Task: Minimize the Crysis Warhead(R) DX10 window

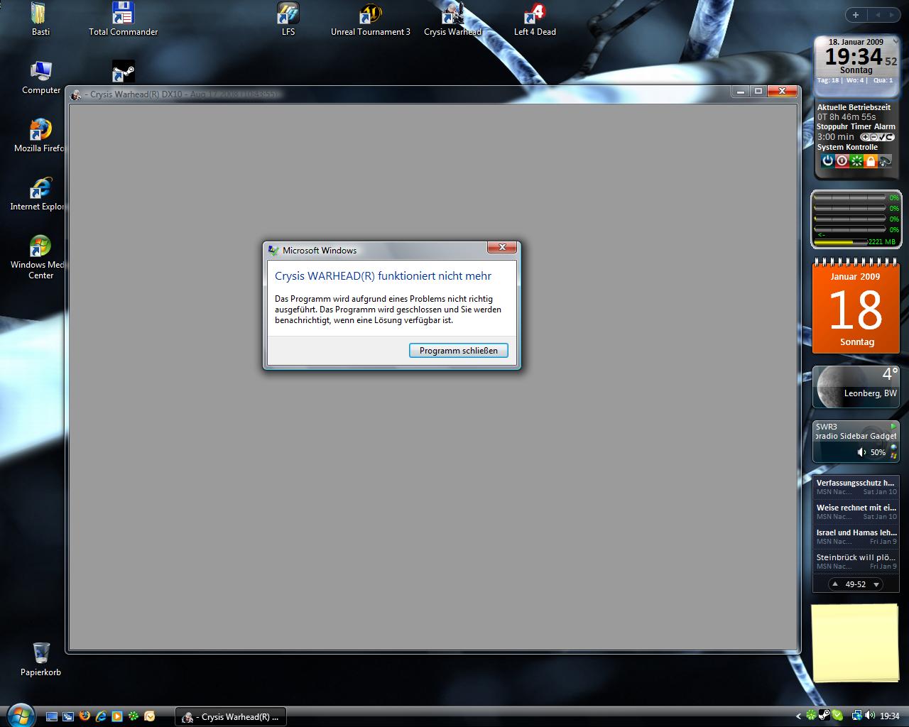Action: coord(741,91)
